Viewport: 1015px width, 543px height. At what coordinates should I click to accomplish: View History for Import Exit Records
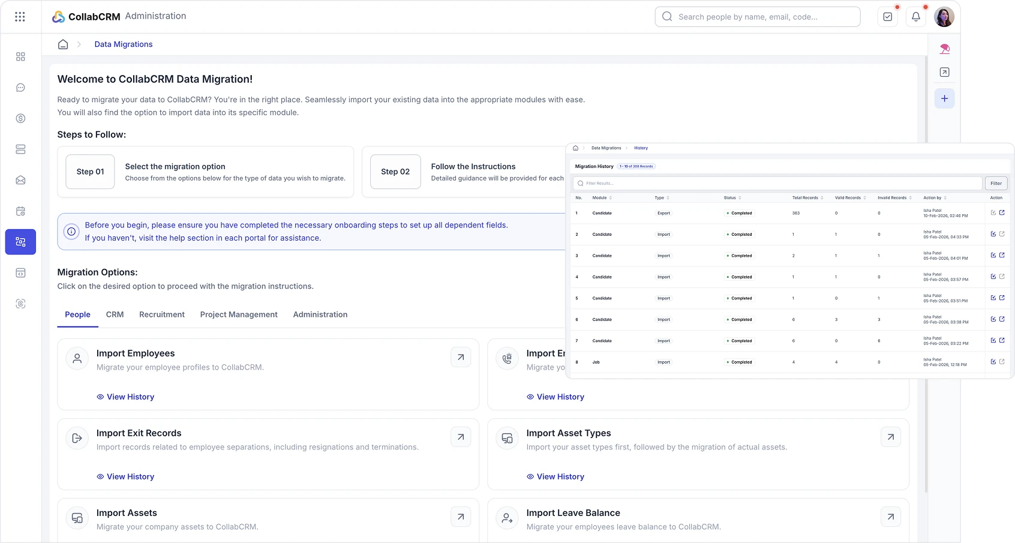[125, 476]
